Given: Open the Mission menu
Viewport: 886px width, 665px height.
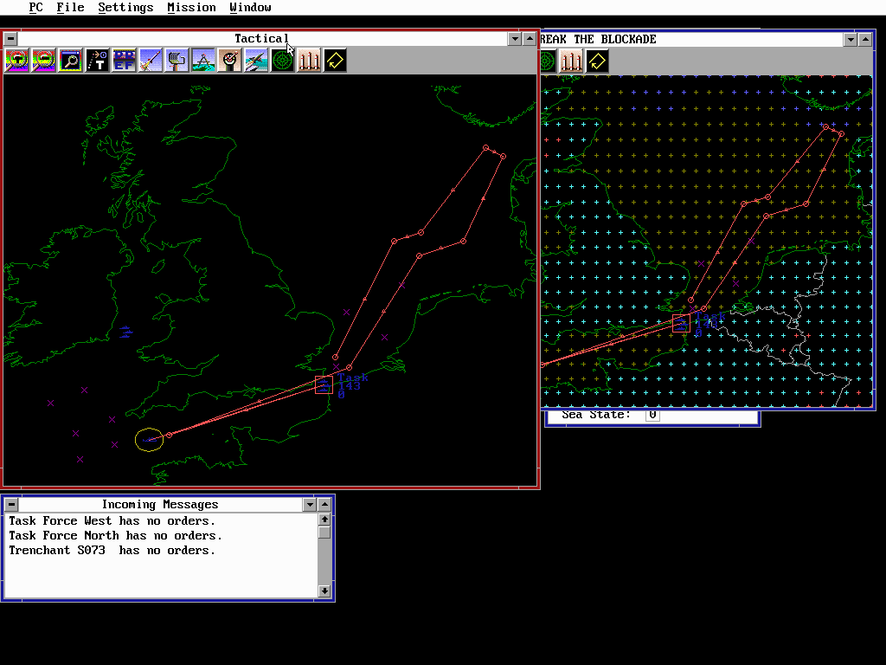Looking at the screenshot, I should click(x=191, y=7).
